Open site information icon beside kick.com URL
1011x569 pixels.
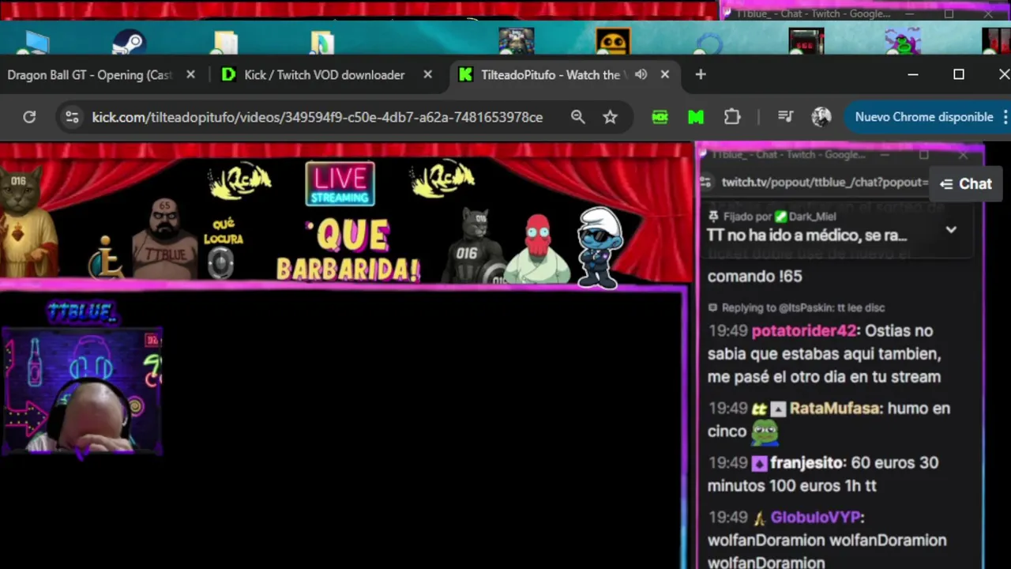pyautogui.click(x=72, y=117)
